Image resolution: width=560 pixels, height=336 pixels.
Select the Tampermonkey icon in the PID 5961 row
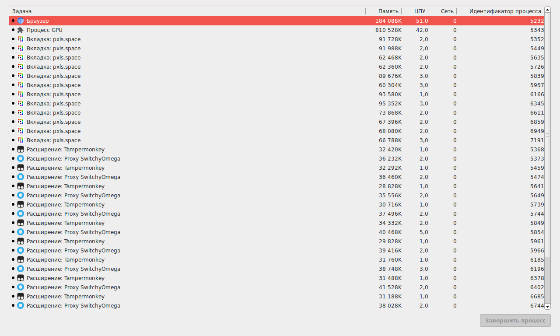tap(21, 241)
